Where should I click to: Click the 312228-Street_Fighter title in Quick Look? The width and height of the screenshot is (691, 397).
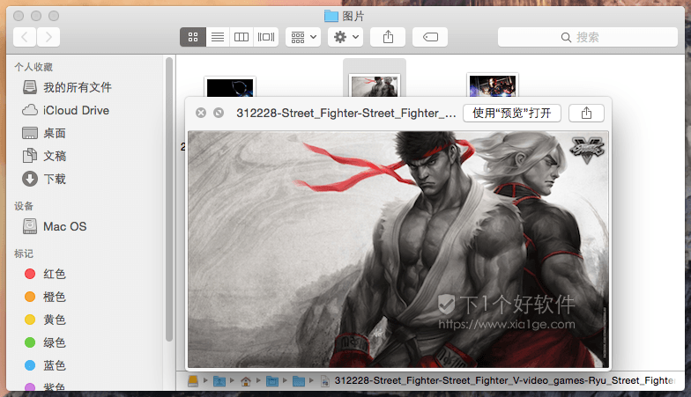pyautogui.click(x=345, y=113)
